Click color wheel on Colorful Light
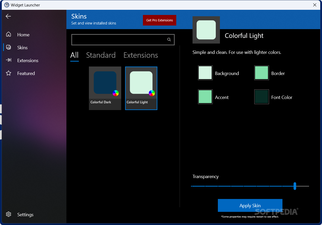 [152, 93]
